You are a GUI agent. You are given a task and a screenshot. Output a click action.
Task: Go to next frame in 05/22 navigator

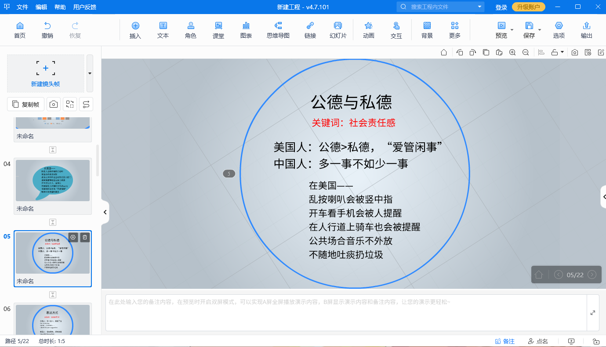(x=592, y=275)
